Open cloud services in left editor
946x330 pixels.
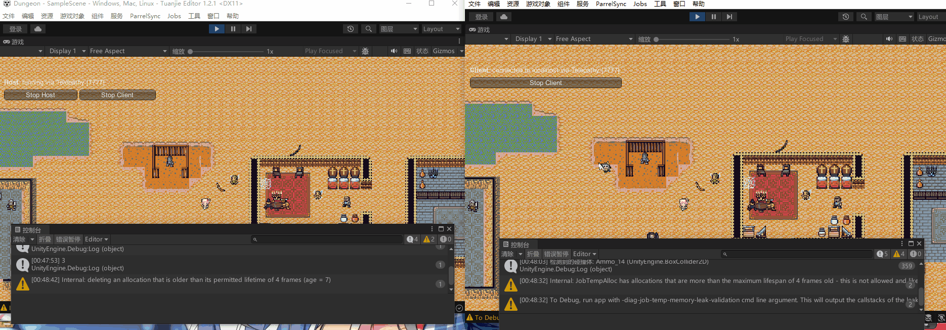38,29
